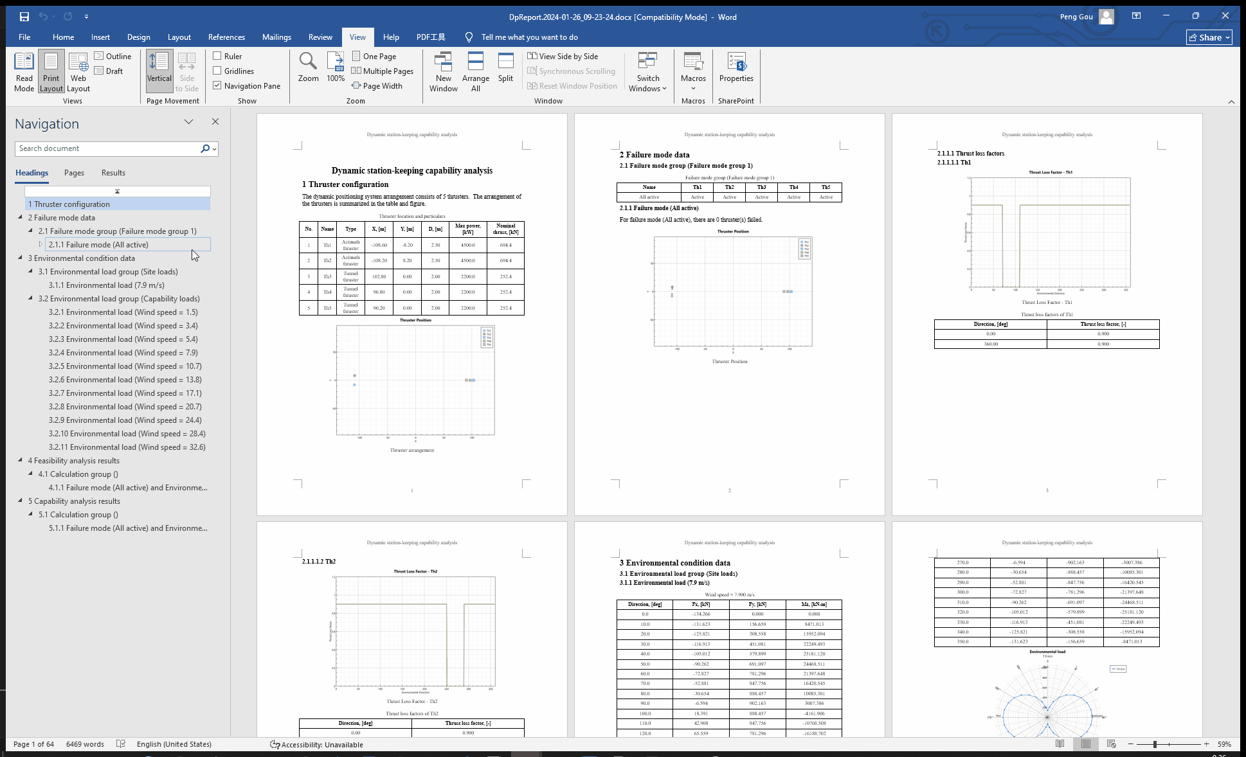The width and height of the screenshot is (1246, 757).
Task: Select Print Layout from status bar
Action: 1086,744
